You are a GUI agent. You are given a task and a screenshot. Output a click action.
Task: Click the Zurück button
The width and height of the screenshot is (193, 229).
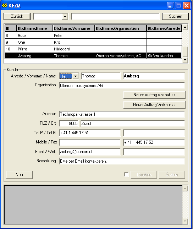tap(17, 16)
